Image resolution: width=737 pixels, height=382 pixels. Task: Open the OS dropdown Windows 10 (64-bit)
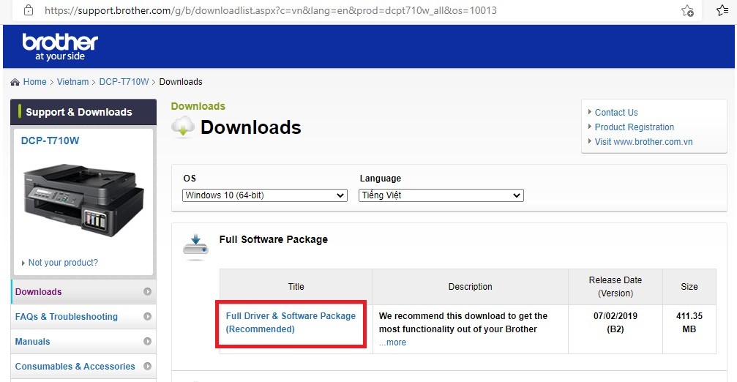tap(265, 195)
